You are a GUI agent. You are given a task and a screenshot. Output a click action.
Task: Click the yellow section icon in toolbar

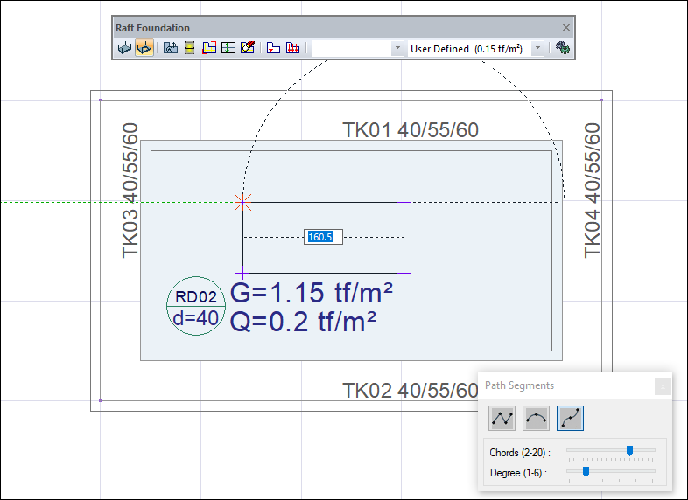pos(189,48)
